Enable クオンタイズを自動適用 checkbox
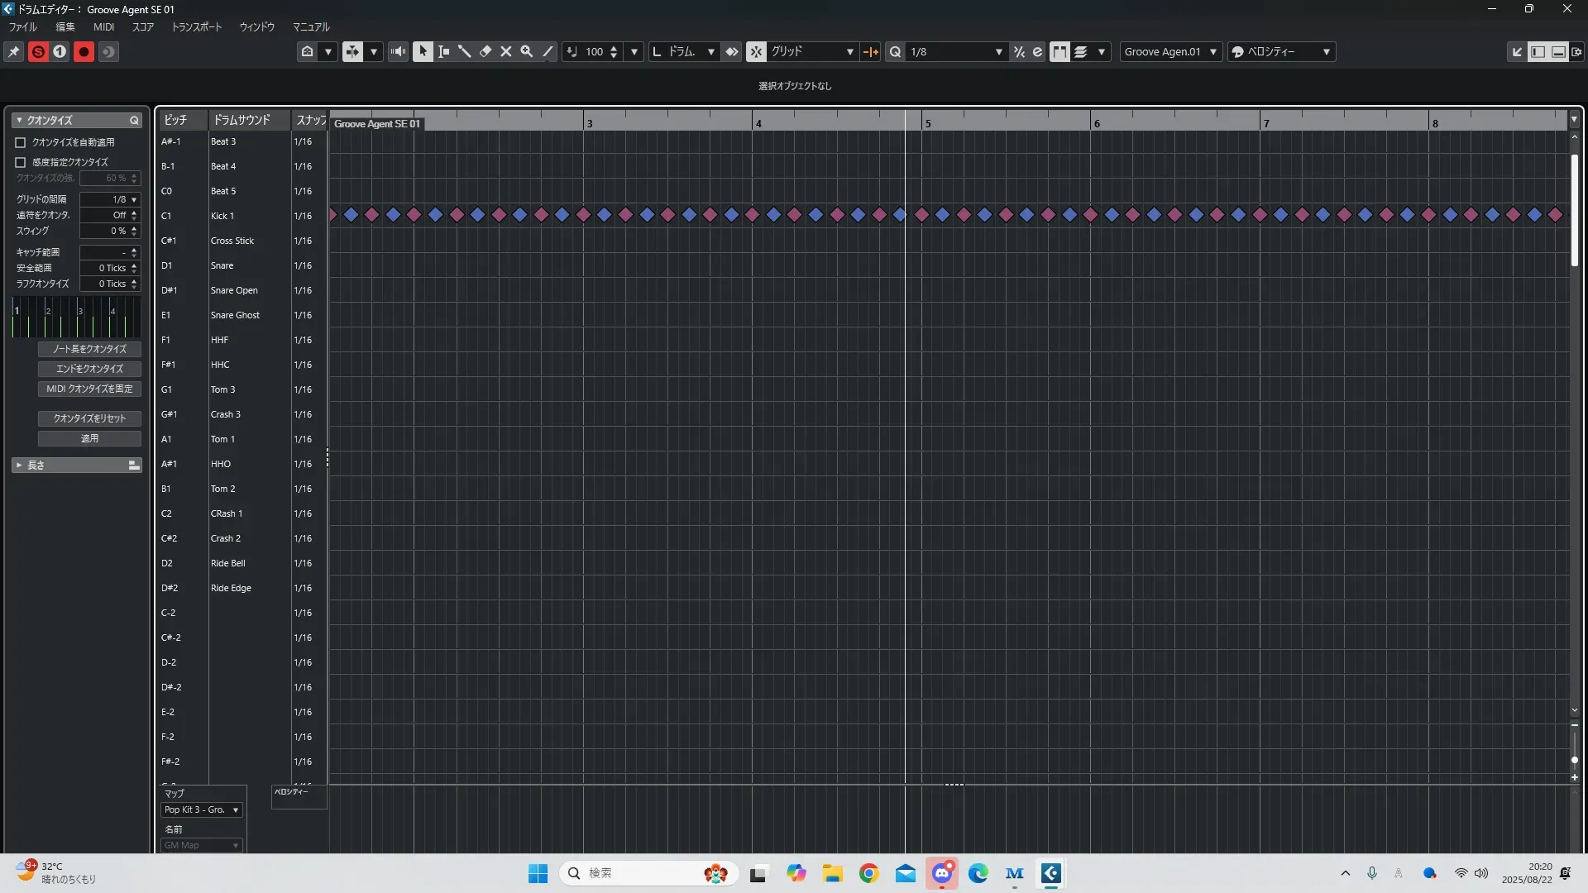Image resolution: width=1588 pixels, height=893 pixels. click(x=21, y=142)
